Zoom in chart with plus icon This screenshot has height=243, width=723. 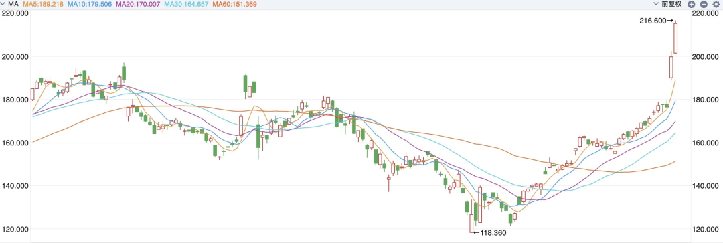point(691,4)
